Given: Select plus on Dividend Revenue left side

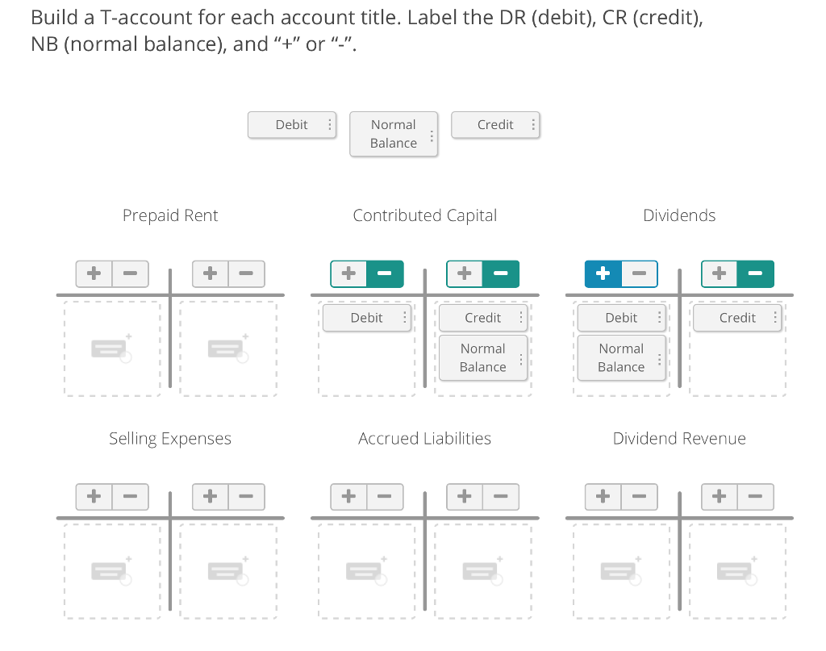Looking at the screenshot, I should 603,496.
